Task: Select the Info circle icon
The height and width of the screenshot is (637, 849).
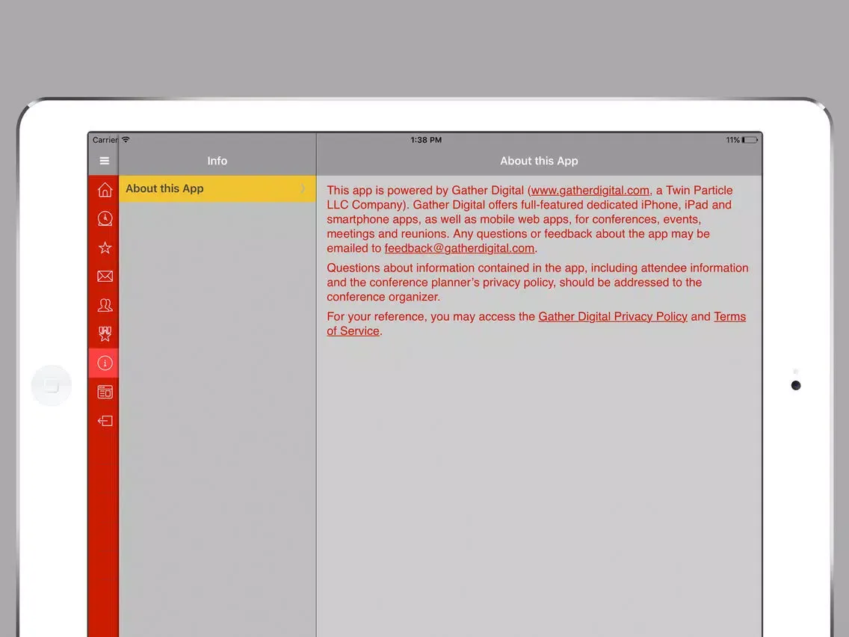Action: [105, 363]
